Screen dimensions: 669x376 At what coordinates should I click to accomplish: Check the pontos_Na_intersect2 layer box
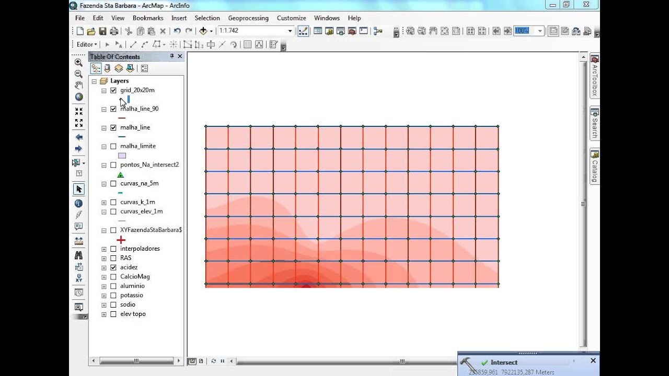coord(113,165)
